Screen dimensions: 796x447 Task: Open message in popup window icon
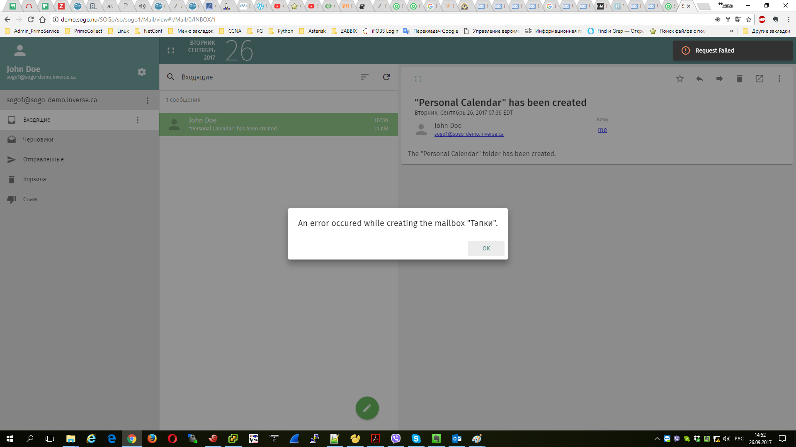[x=759, y=79]
